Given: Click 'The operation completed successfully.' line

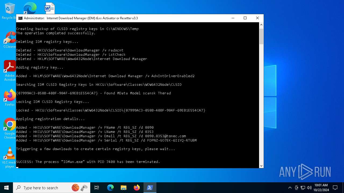Looking at the screenshot, I should tap(56, 33).
